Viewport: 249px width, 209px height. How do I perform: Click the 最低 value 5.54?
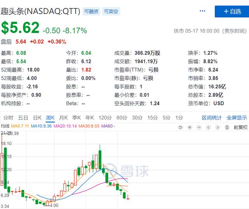click(x=21, y=61)
